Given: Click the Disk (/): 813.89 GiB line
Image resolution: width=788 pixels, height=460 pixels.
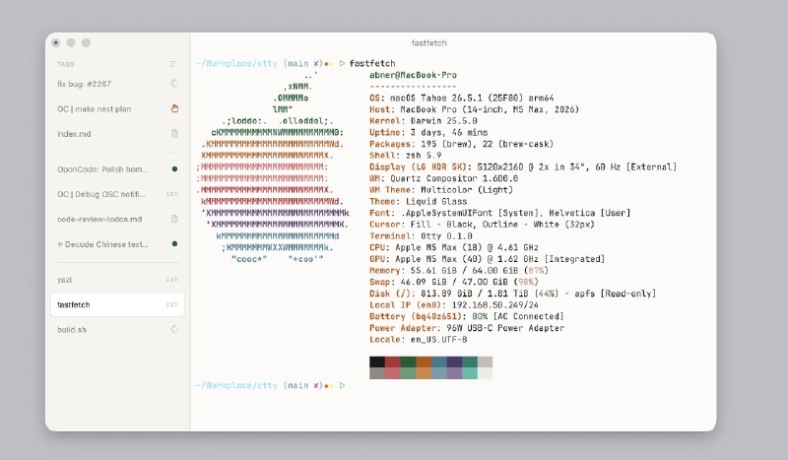Looking at the screenshot, I should (512, 294).
